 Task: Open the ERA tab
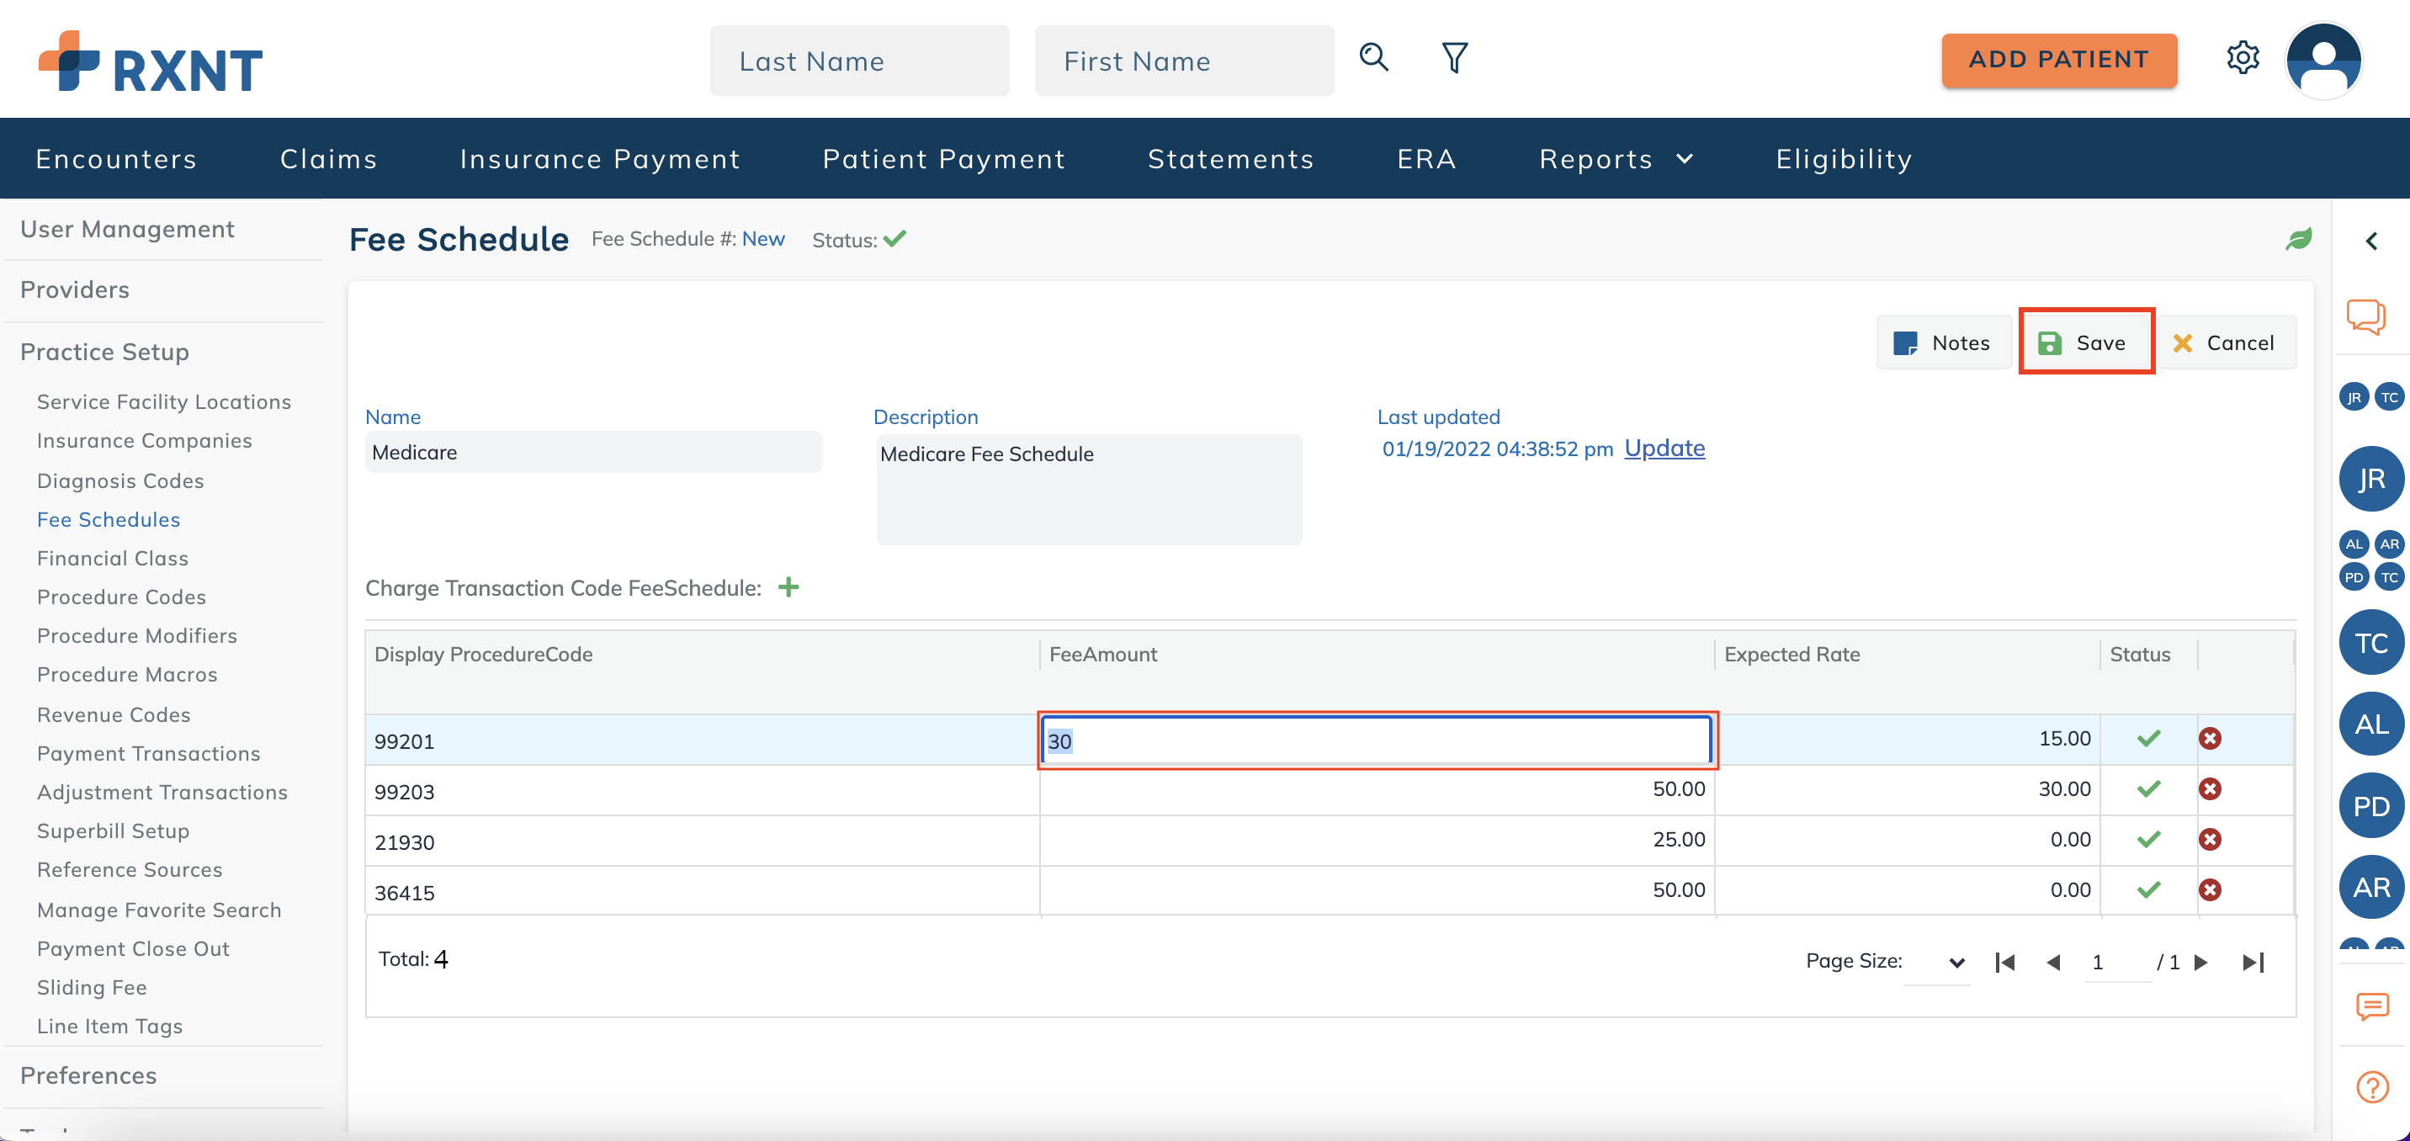[x=1425, y=159]
